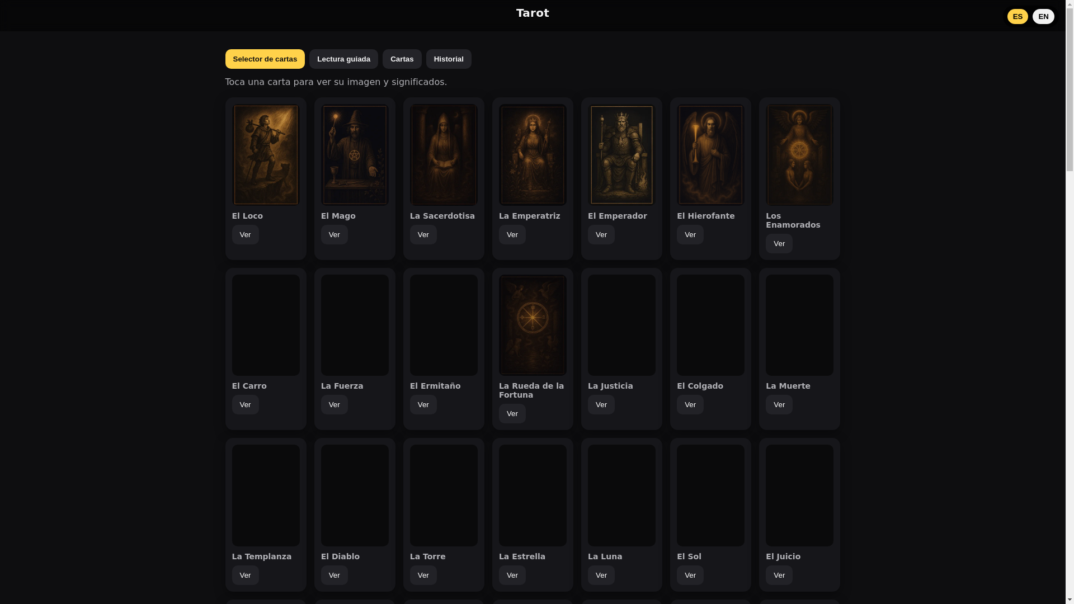Switch language to EN
The width and height of the screenshot is (1074, 604).
coord(1043,16)
